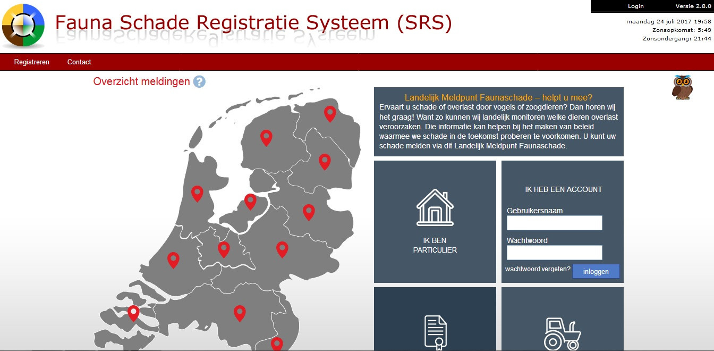Click the map pin on Utrecht province
The width and height of the screenshot is (714, 351).
click(x=224, y=249)
